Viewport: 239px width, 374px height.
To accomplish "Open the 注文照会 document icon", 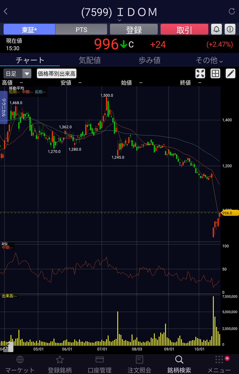I will [139, 359].
